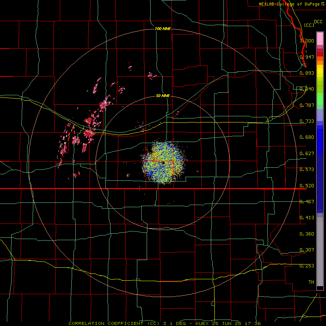Viewport: 326px width, 326px height.
Task: Click the 0.947 value on the color scale
Action: [307, 57]
